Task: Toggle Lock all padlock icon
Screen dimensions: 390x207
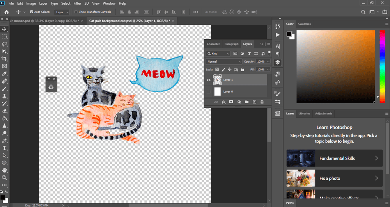Action: pos(242,70)
